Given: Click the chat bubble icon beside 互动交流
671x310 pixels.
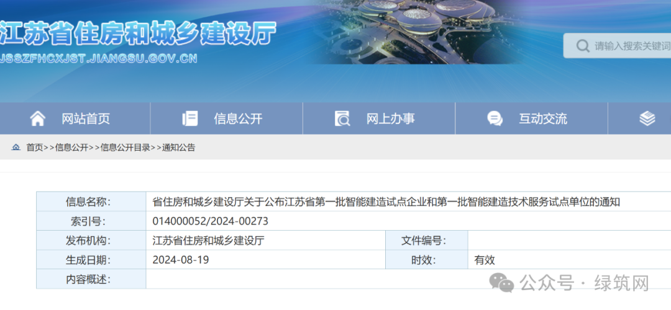Looking at the screenshot, I should tap(495, 118).
